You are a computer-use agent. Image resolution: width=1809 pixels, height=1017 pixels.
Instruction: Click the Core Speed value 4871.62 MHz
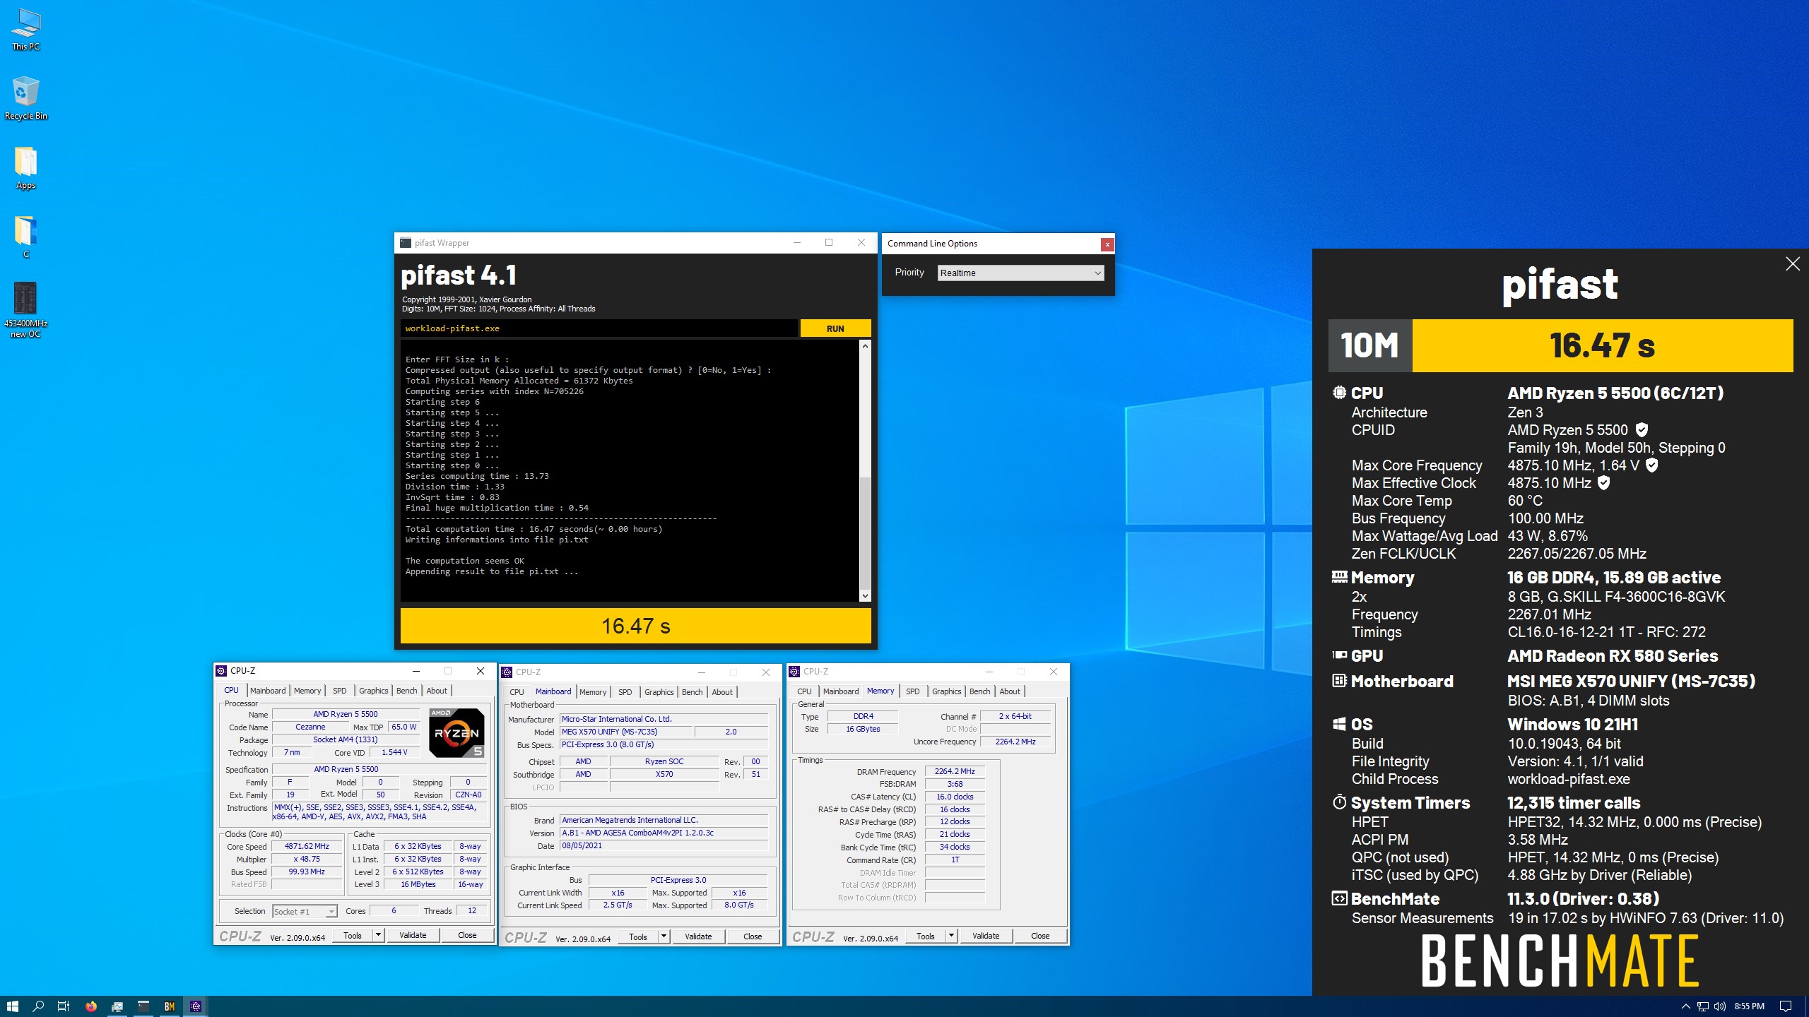(x=307, y=846)
